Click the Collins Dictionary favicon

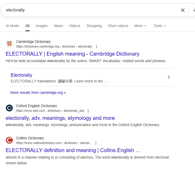[9, 140]
